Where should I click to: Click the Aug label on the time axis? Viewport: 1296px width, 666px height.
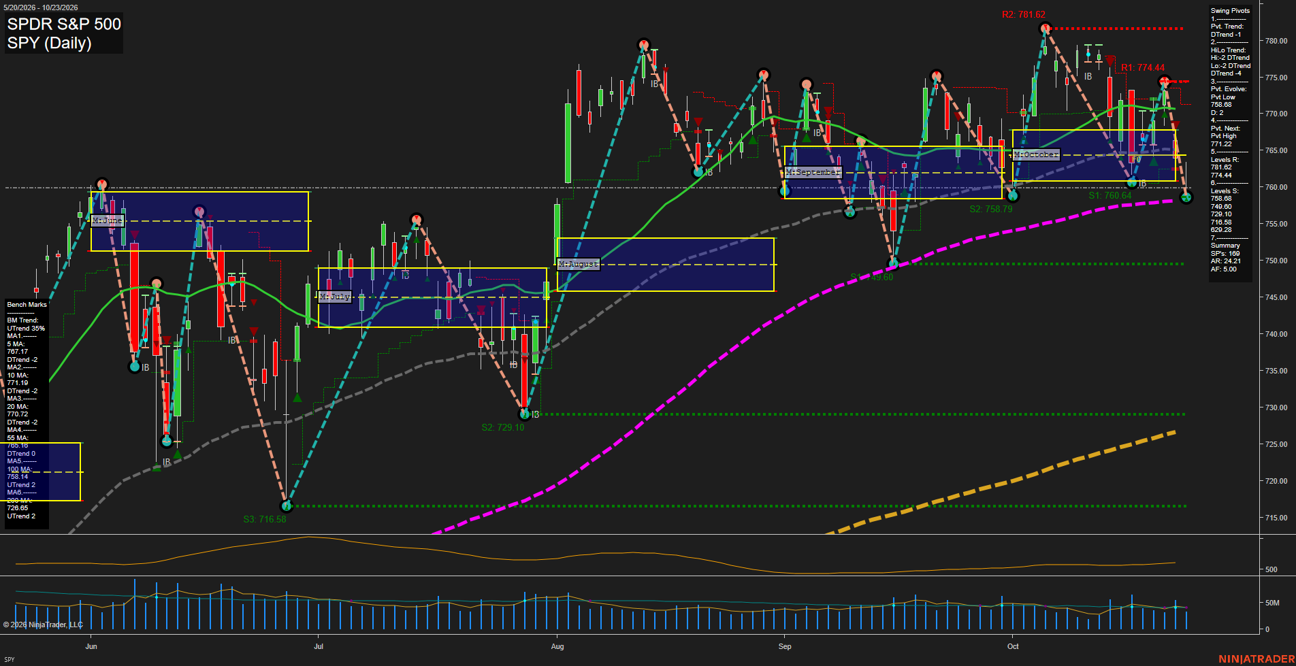coord(557,646)
